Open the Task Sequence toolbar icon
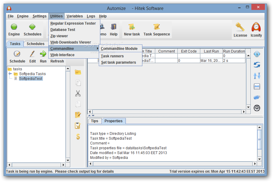 pyautogui.click(x=156, y=27)
